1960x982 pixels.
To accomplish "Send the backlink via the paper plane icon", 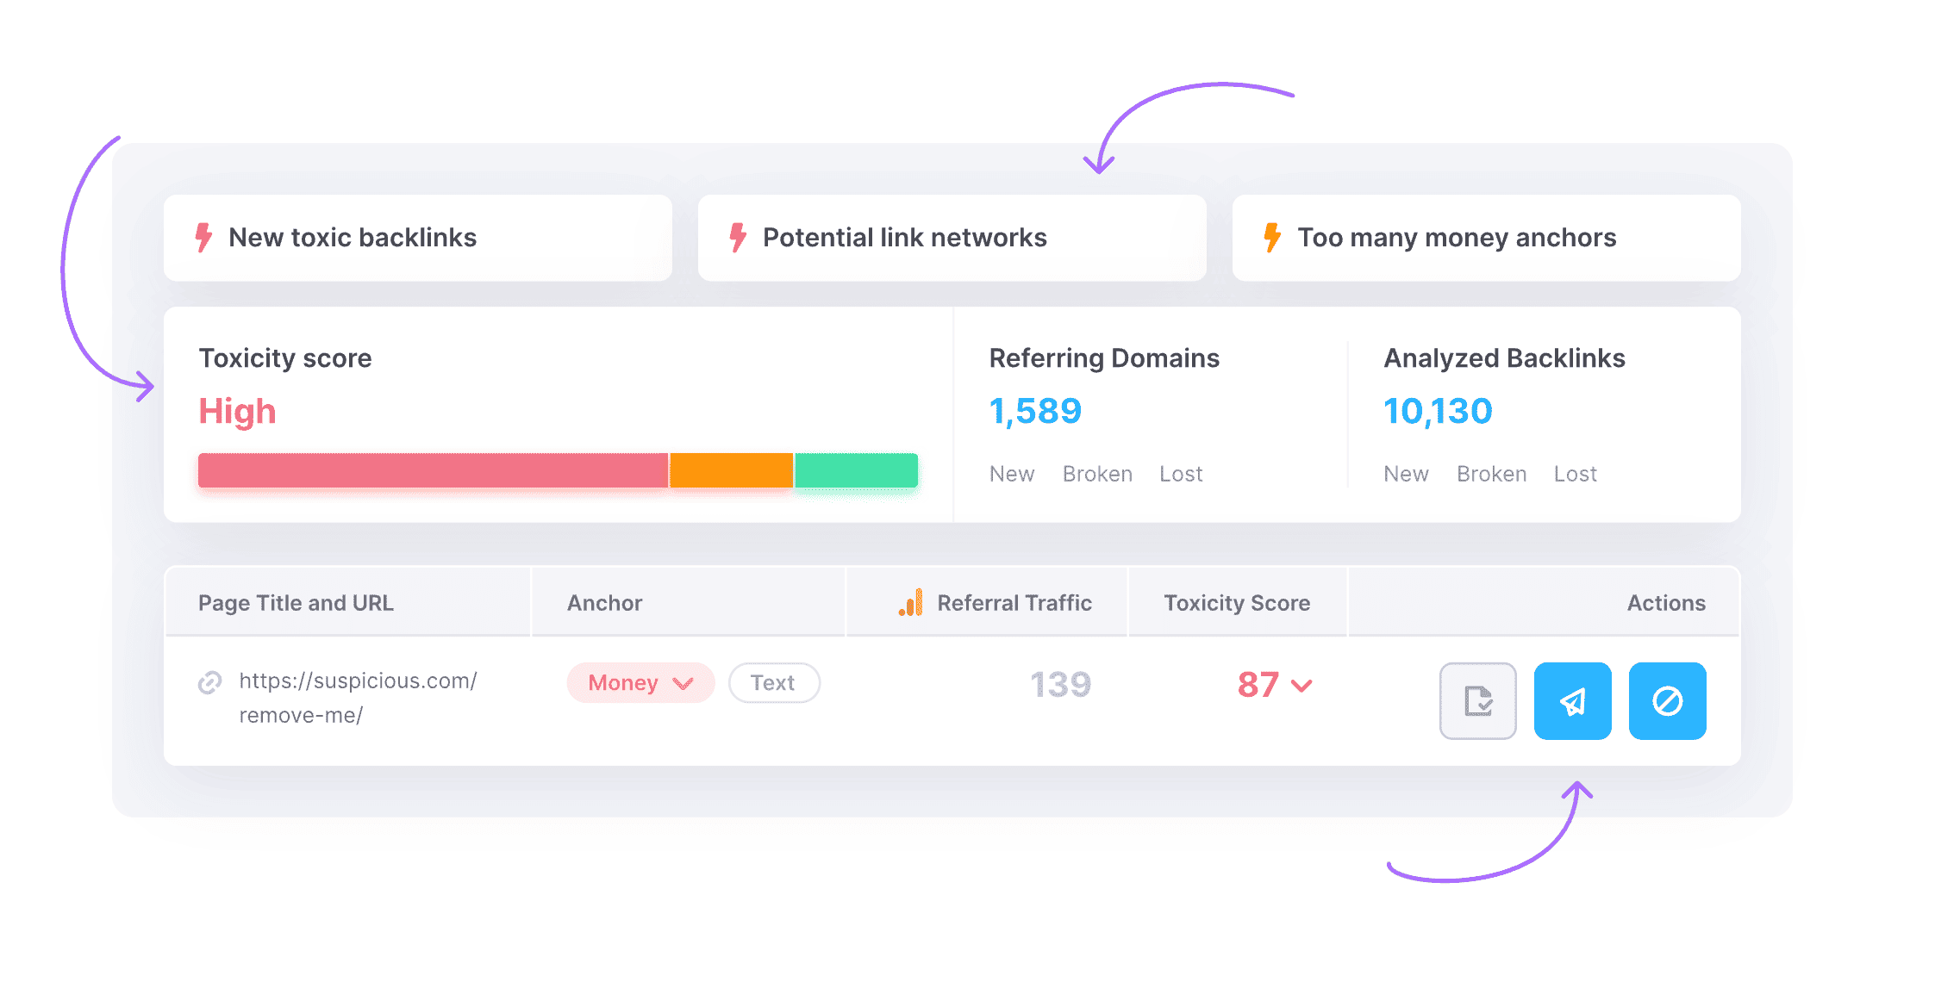I will 1572,700.
